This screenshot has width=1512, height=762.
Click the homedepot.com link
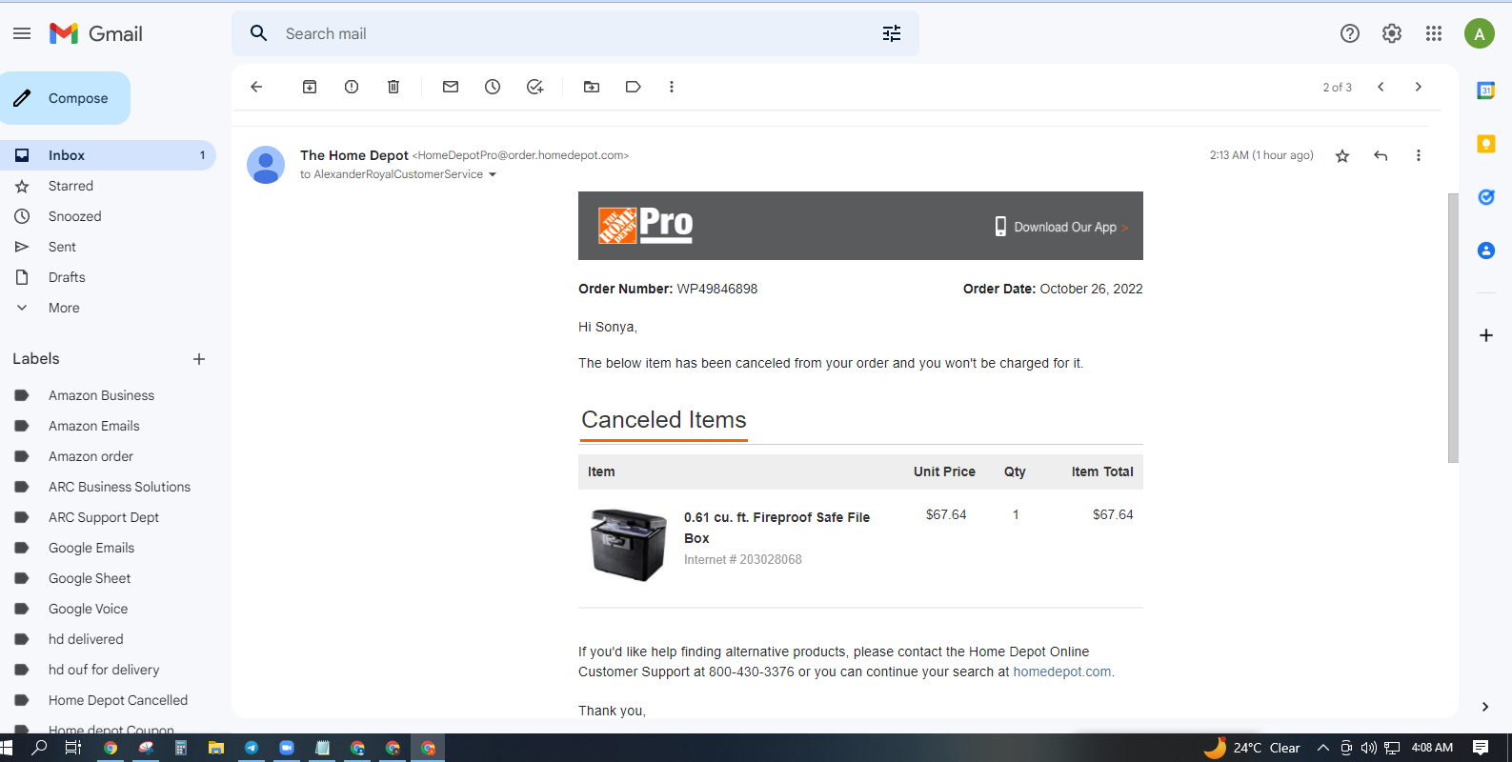tap(1061, 672)
